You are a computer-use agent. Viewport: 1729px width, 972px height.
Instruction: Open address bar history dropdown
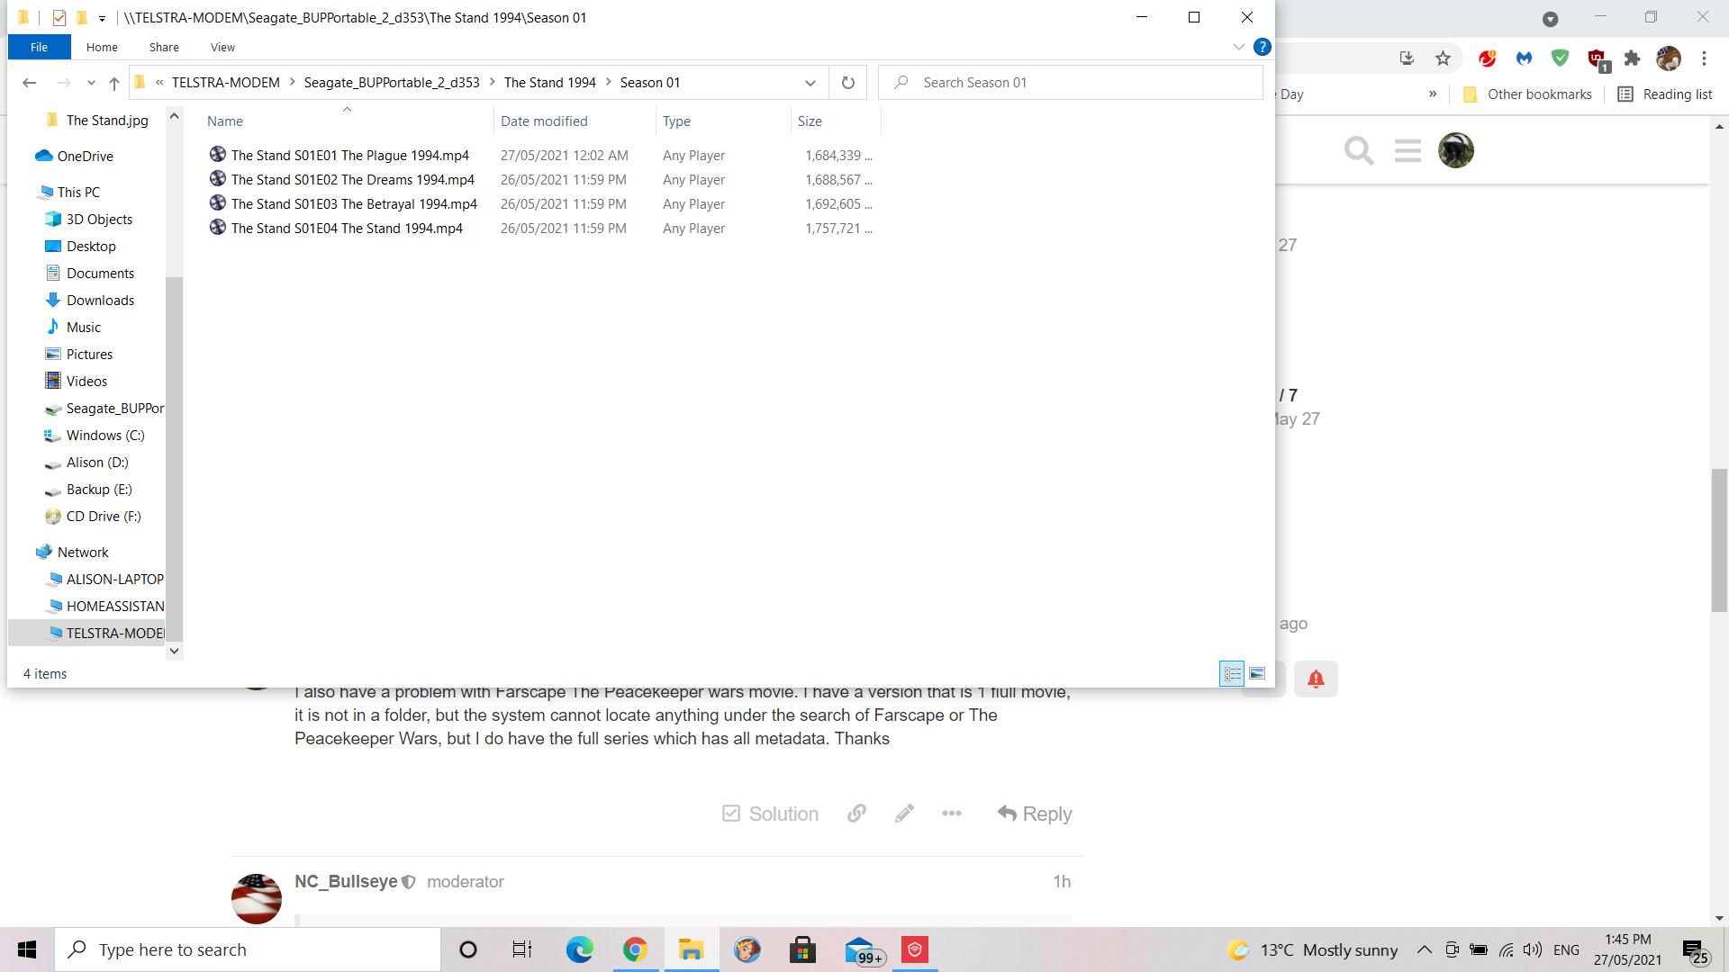pos(810,83)
